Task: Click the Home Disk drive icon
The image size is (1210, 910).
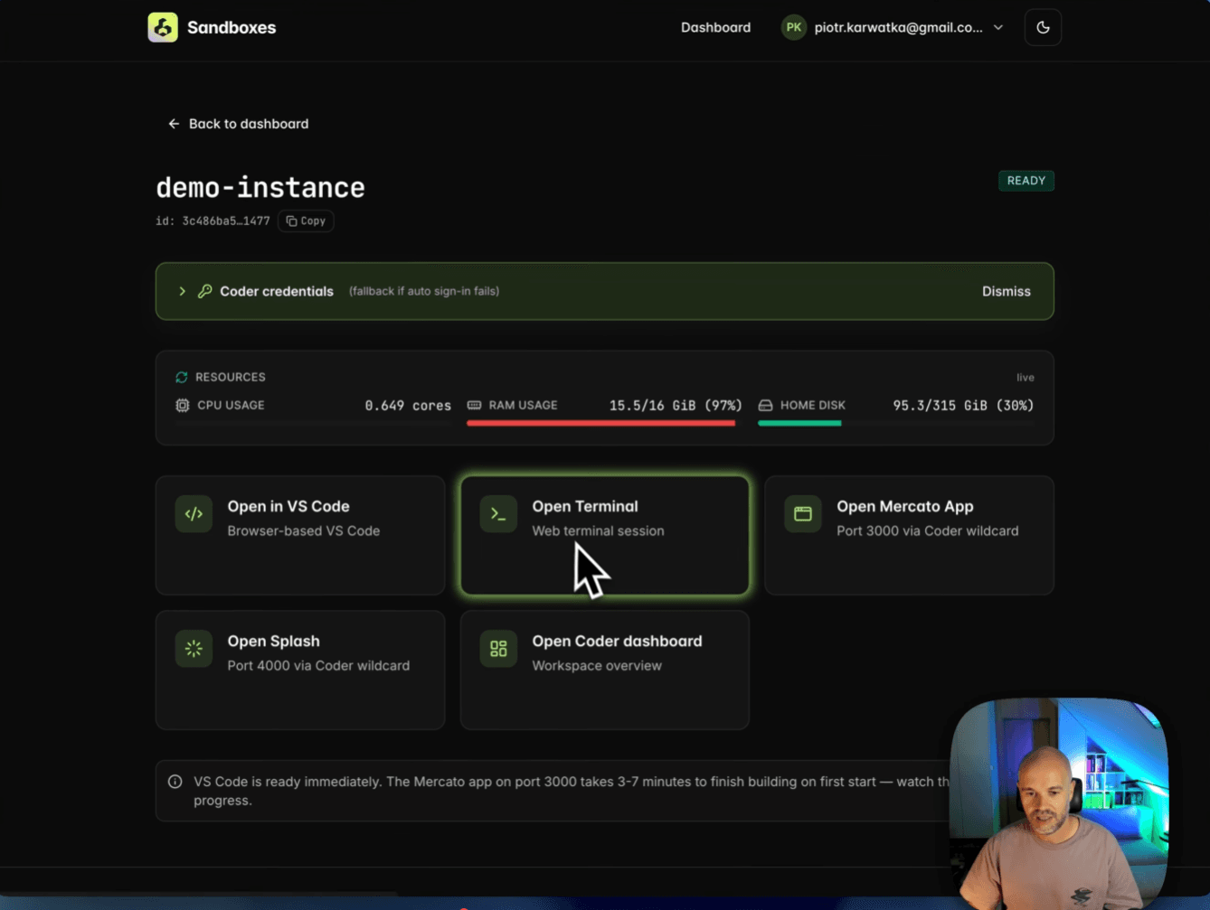Action: 765,405
